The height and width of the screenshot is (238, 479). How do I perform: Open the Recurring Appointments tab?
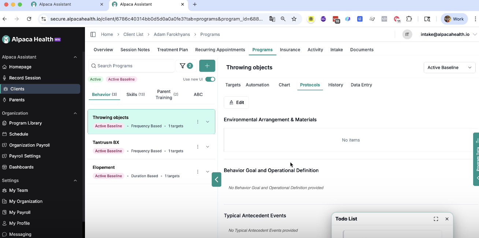220,50
